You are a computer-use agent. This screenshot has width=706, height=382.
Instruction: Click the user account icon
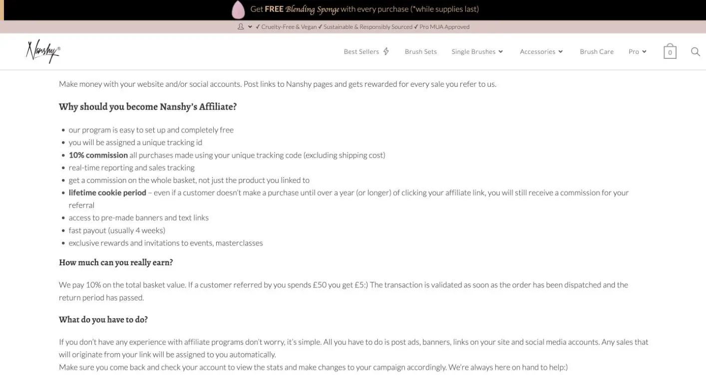coord(241,26)
